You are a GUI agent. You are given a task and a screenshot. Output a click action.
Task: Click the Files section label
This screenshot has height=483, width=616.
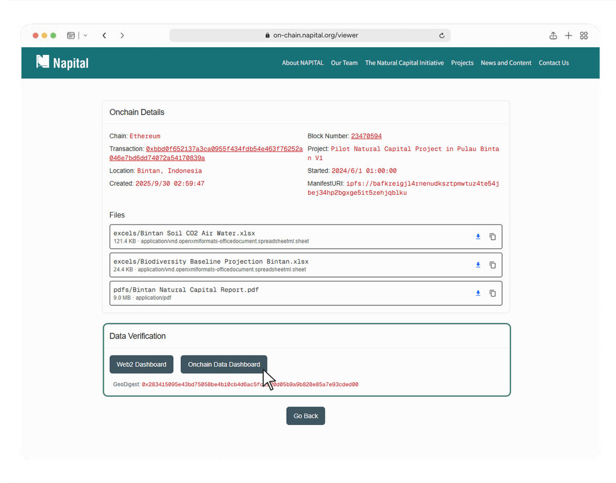pyautogui.click(x=117, y=215)
